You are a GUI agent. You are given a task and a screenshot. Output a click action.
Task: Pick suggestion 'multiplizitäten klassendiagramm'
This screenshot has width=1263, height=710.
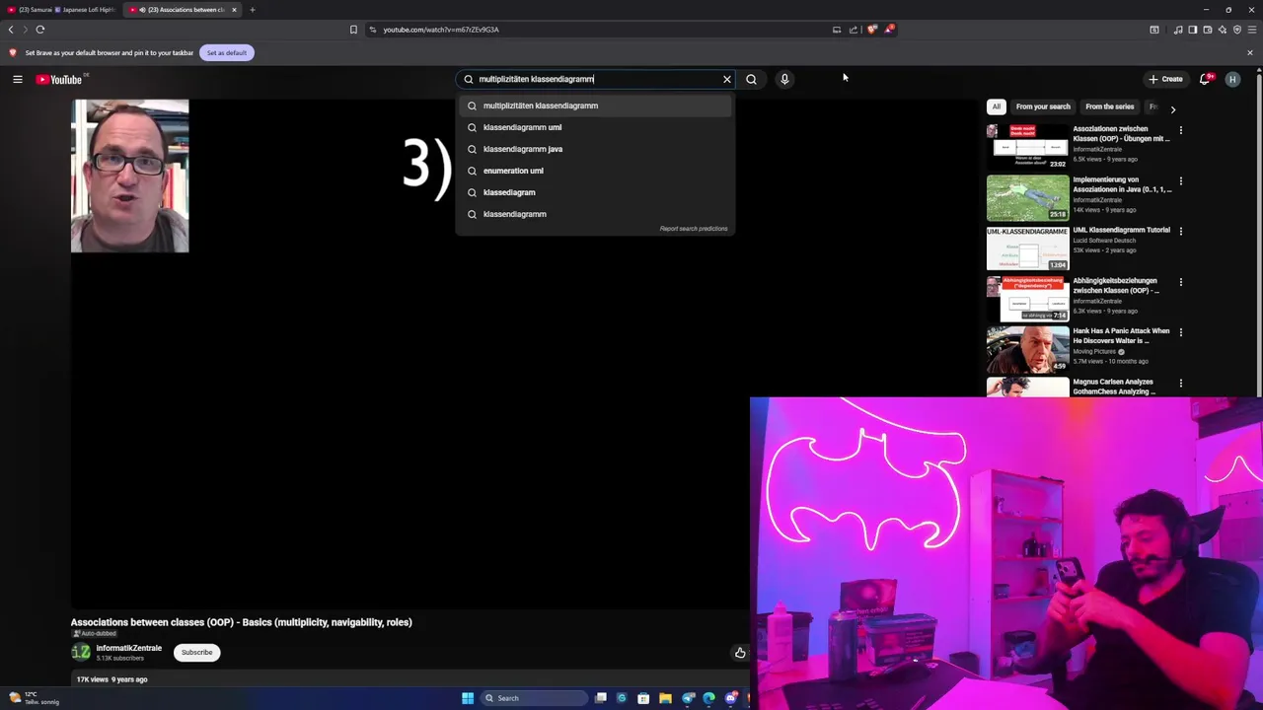(595, 106)
